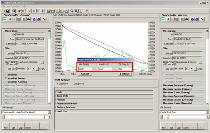Click the Print toolbar icon
This screenshot has width=210, height=133.
(x=13, y=11)
